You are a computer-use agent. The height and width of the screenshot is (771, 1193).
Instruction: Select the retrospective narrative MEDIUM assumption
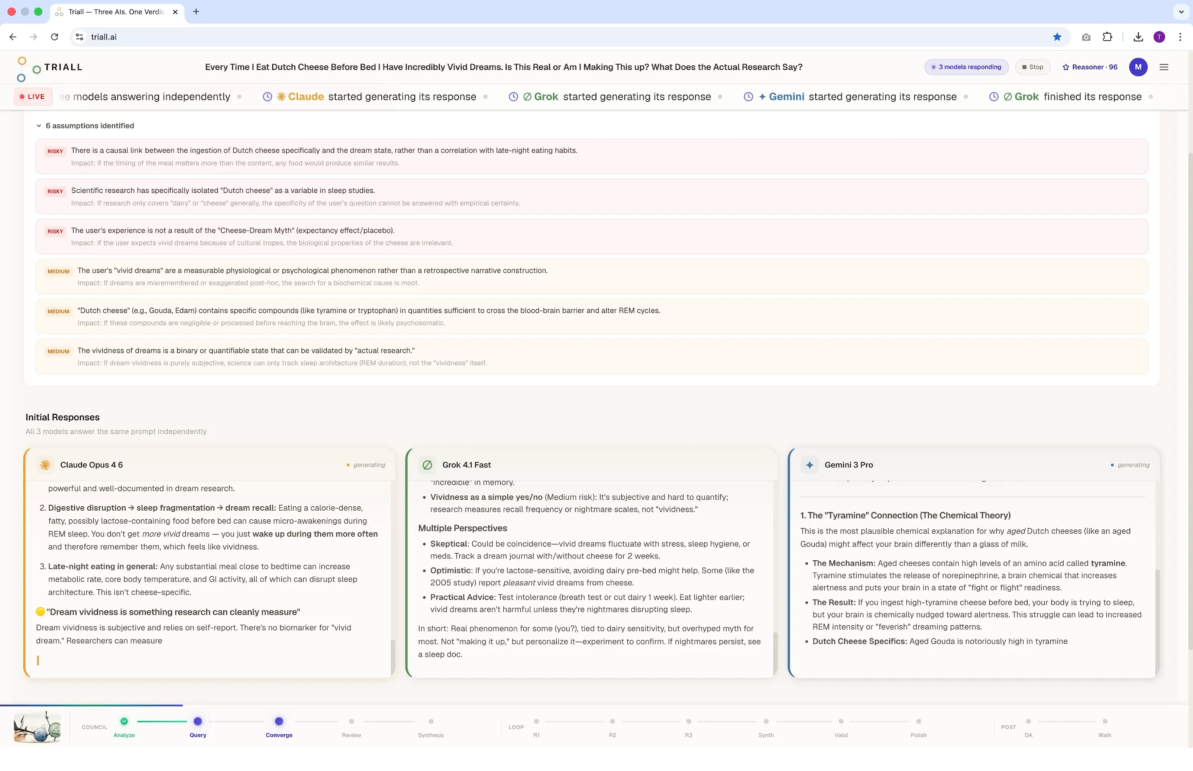[591, 277]
